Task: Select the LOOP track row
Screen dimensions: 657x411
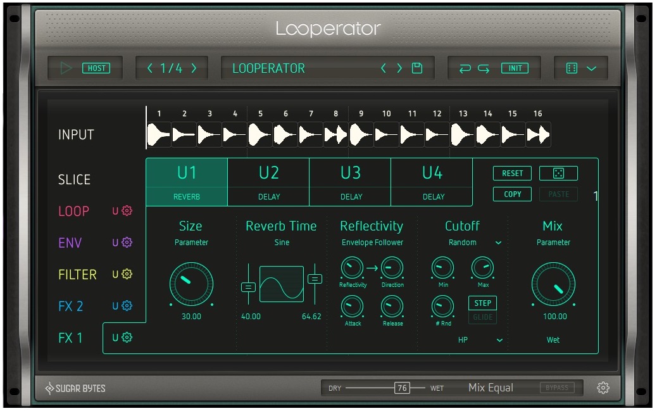Action: click(74, 211)
